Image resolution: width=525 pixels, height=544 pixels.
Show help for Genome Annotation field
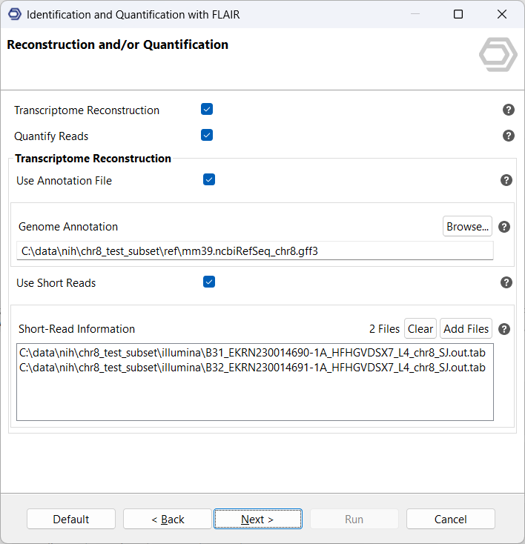(504, 227)
